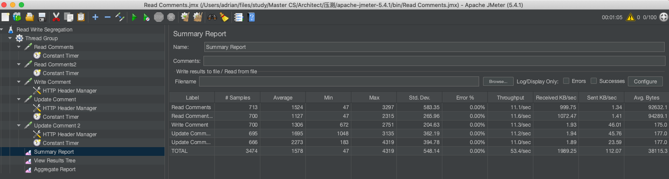Click the Error % column header
669x179 pixels.
tap(465, 97)
